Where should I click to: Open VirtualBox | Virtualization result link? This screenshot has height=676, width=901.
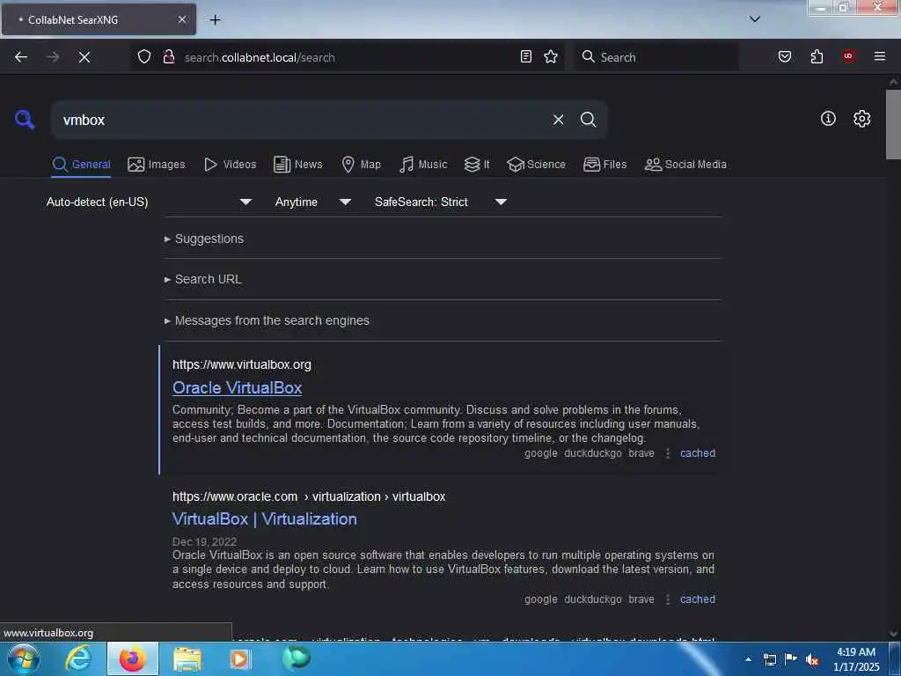[264, 519]
